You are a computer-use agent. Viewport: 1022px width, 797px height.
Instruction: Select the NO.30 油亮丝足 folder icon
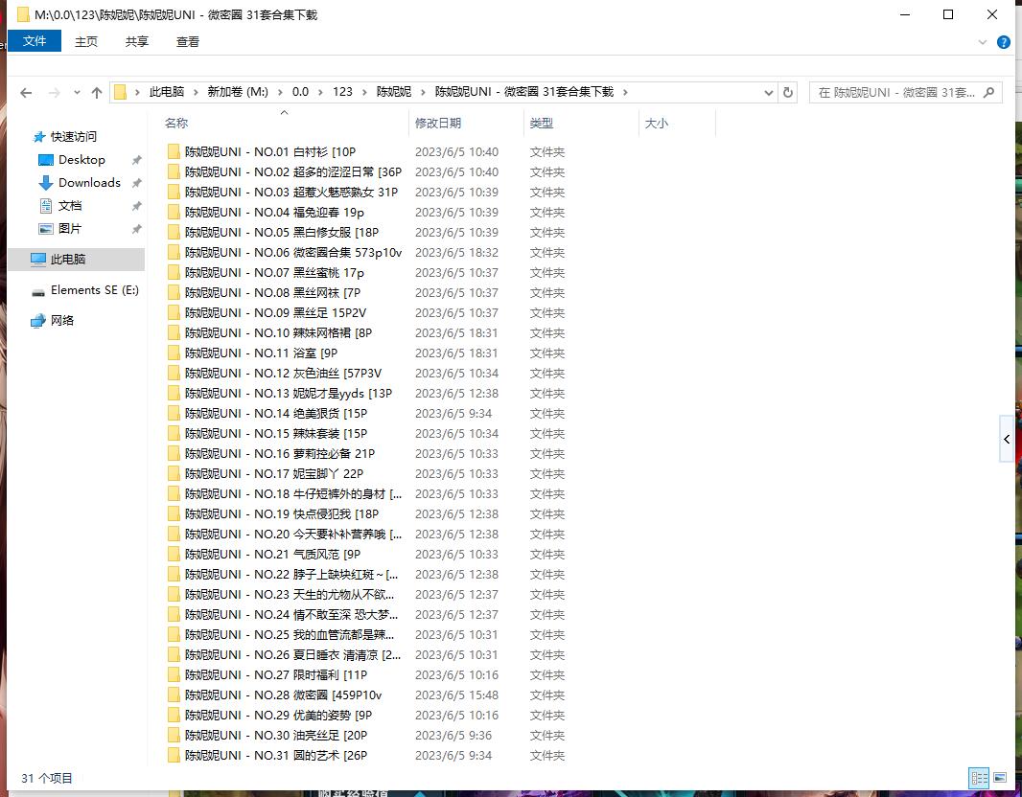174,735
